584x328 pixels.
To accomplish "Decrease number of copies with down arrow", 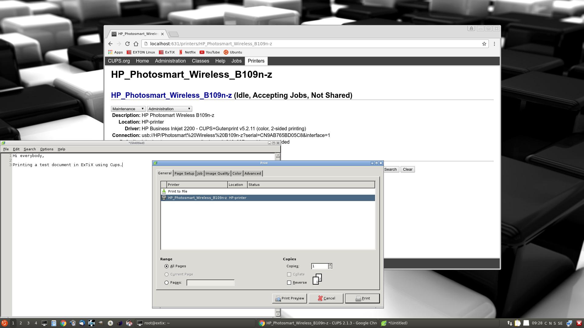I will point(330,268).
